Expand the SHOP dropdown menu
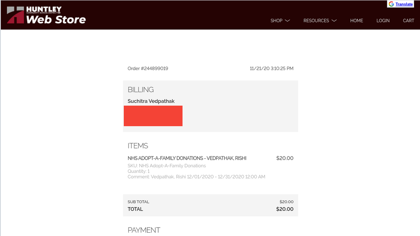 point(277,21)
